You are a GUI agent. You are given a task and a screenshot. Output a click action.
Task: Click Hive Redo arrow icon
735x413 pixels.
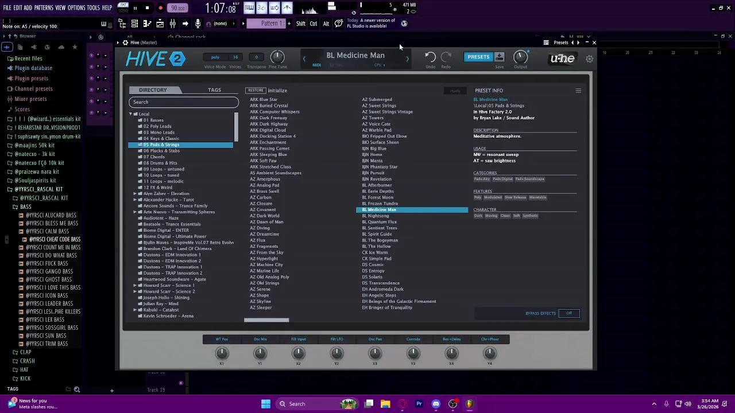coord(446,57)
